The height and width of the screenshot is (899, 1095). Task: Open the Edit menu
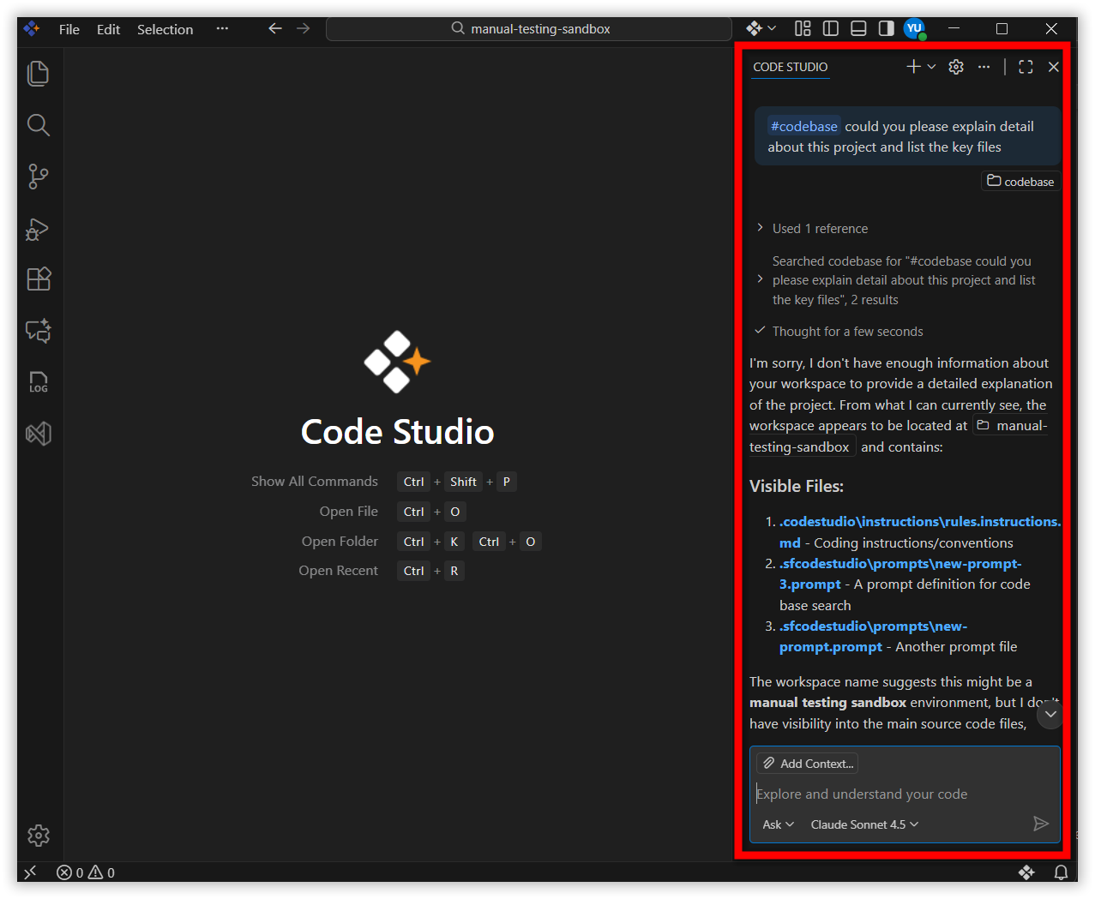(108, 29)
